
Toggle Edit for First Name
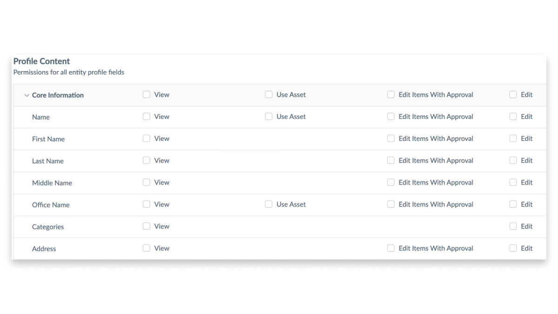click(513, 138)
